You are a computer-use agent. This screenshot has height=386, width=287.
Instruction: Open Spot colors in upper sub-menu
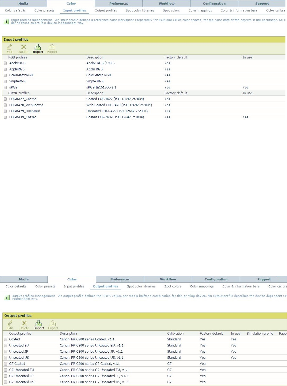click(x=172, y=10)
